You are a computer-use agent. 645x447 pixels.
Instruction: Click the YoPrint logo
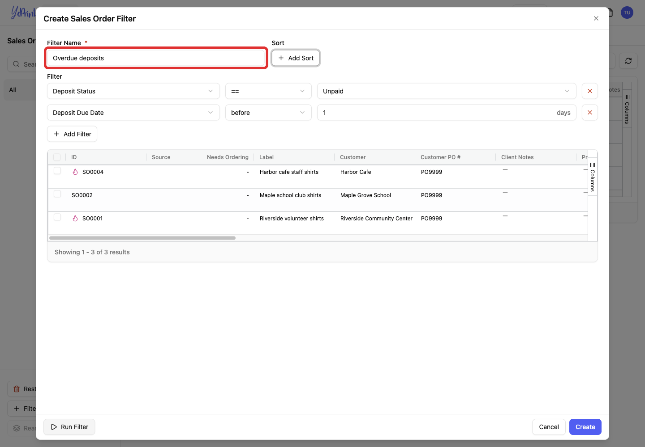(x=23, y=13)
